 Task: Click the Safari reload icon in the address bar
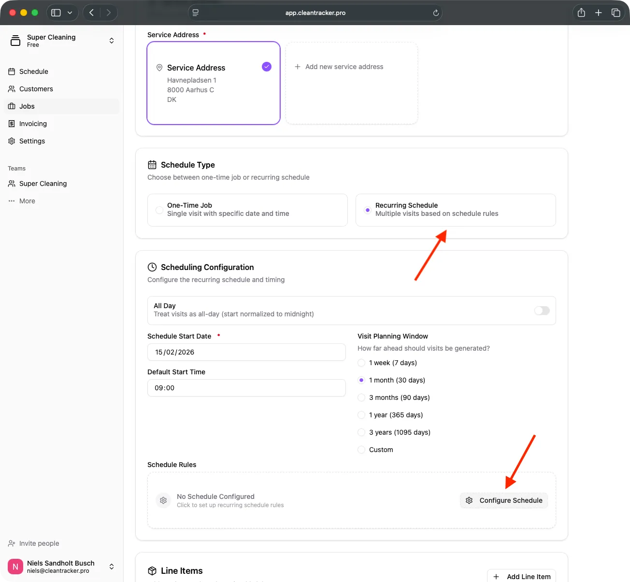[x=435, y=13]
